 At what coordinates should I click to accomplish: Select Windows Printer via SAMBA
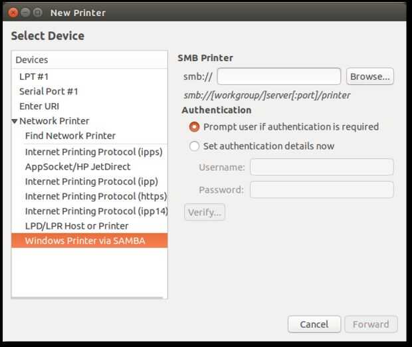click(x=84, y=241)
